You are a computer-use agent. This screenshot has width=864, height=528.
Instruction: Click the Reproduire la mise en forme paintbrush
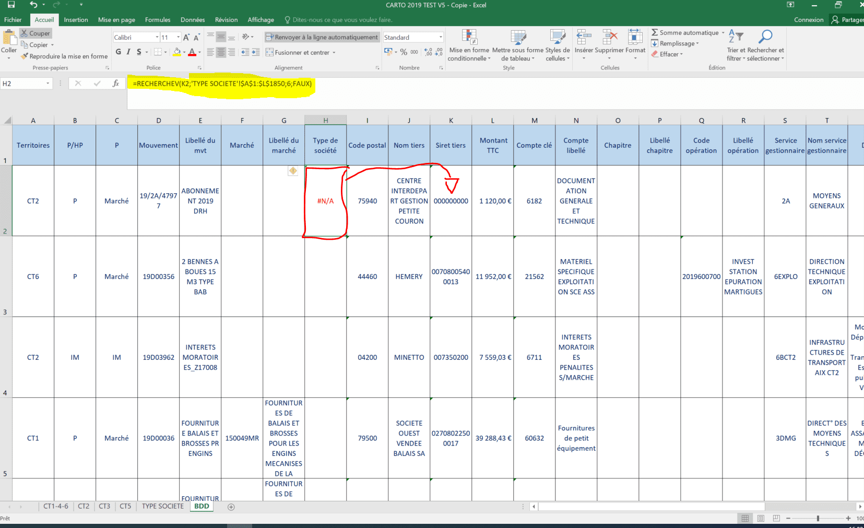point(24,56)
